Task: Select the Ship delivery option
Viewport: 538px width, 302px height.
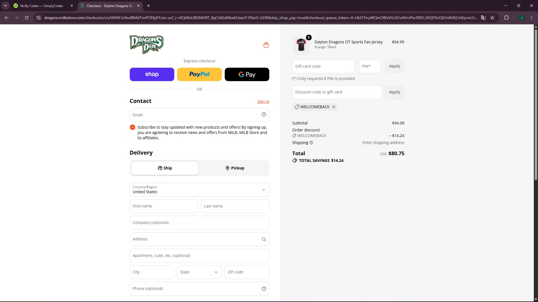Action: pos(165,168)
